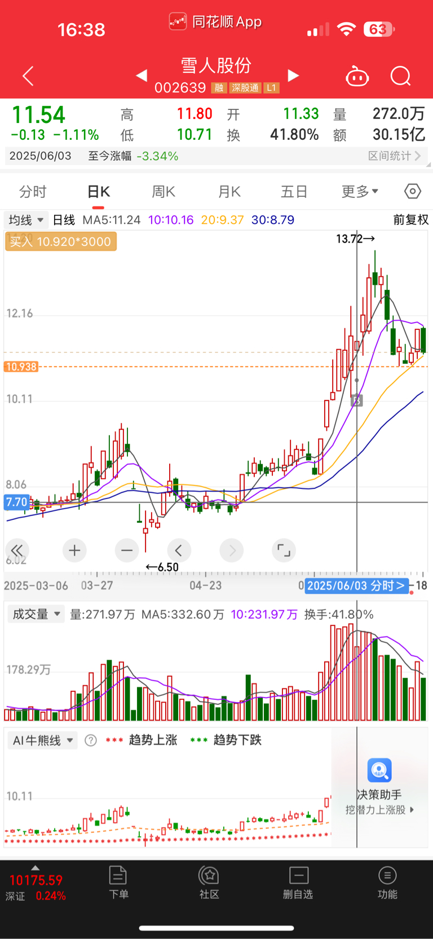
Task: Open AI牛熊线 help question mark
Action: [x=91, y=740]
